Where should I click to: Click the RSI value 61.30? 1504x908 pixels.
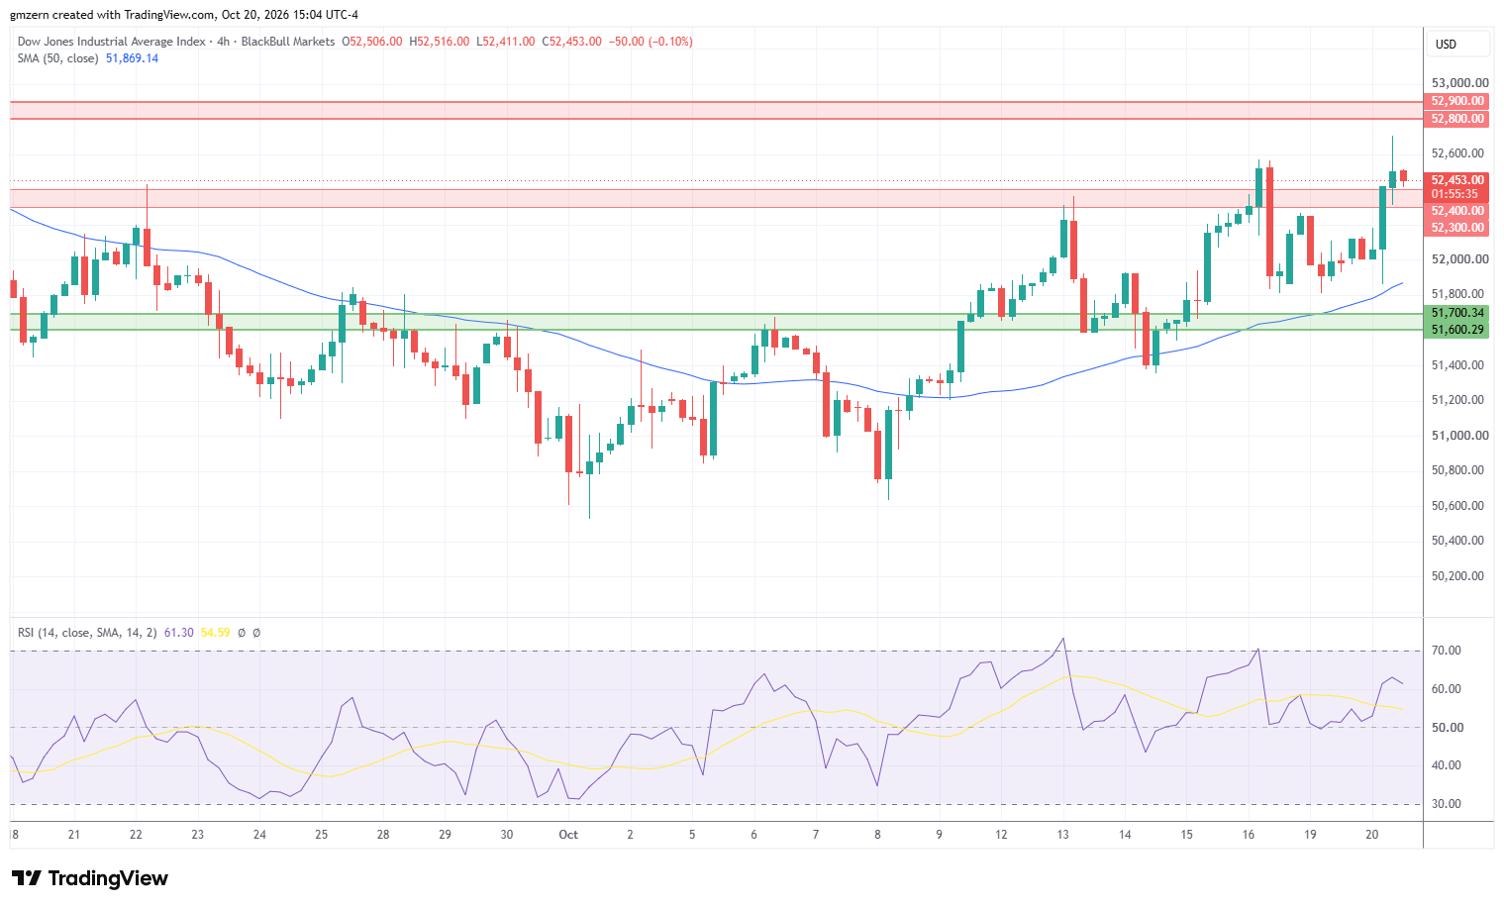click(x=178, y=632)
